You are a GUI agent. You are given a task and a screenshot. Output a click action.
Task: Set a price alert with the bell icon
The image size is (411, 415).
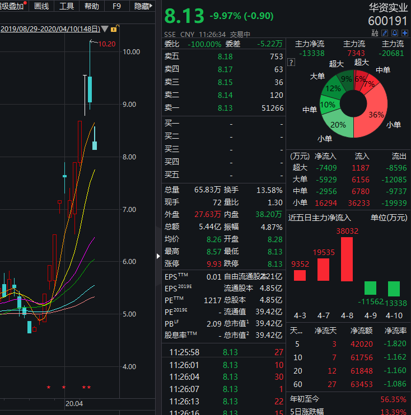click(395, 33)
